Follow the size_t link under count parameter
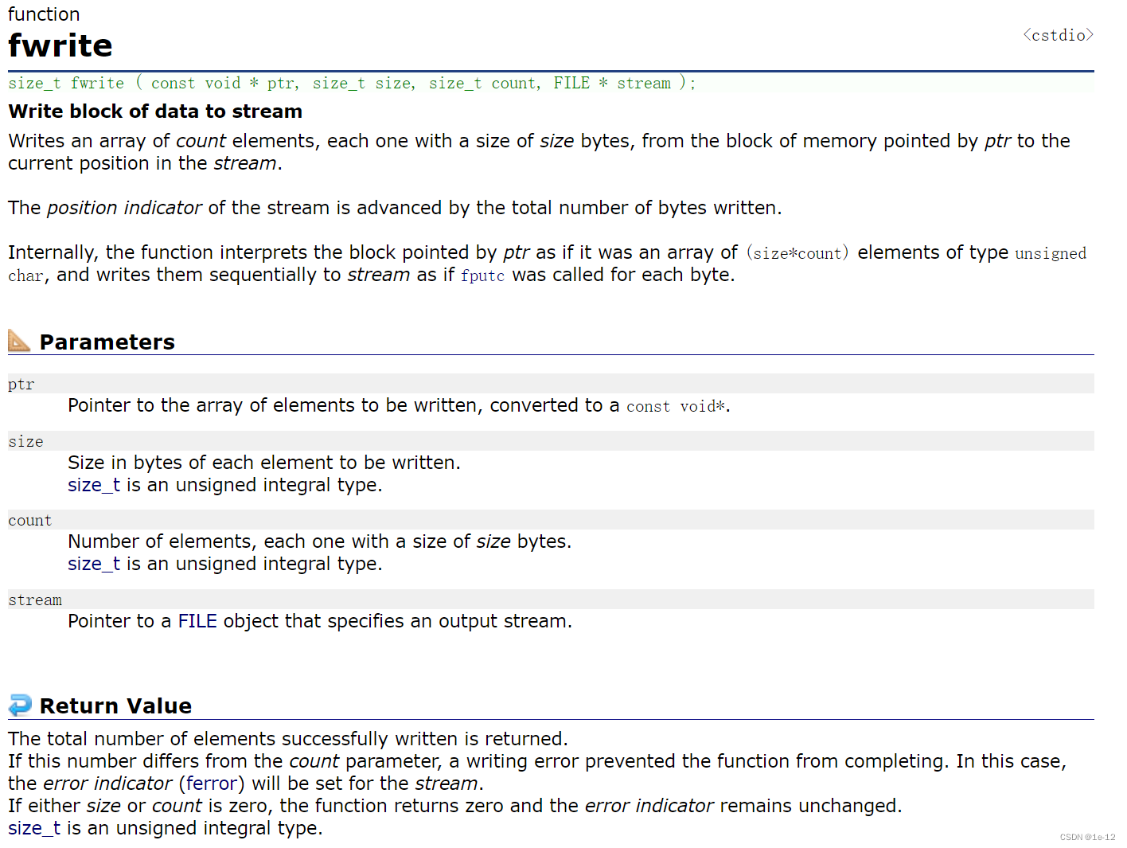 click(94, 564)
